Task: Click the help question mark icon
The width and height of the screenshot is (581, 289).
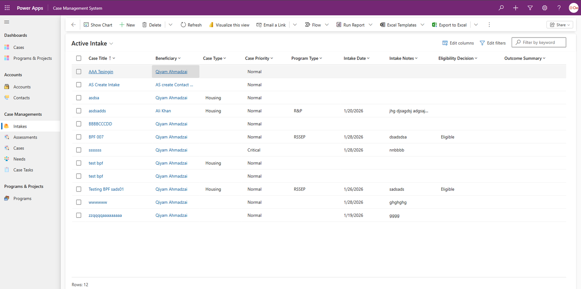Action: pyautogui.click(x=559, y=8)
